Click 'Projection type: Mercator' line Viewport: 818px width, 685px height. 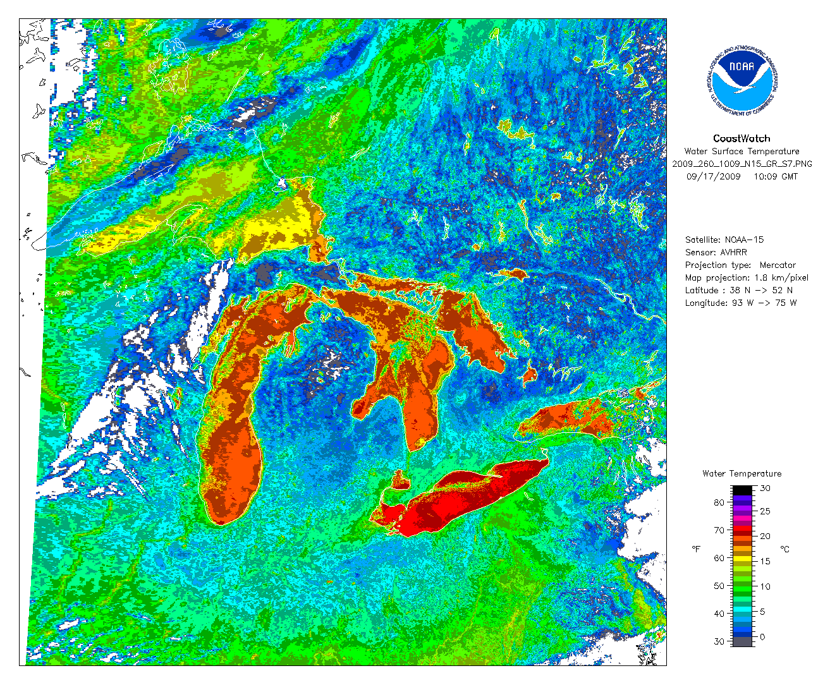tap(740, 265)
